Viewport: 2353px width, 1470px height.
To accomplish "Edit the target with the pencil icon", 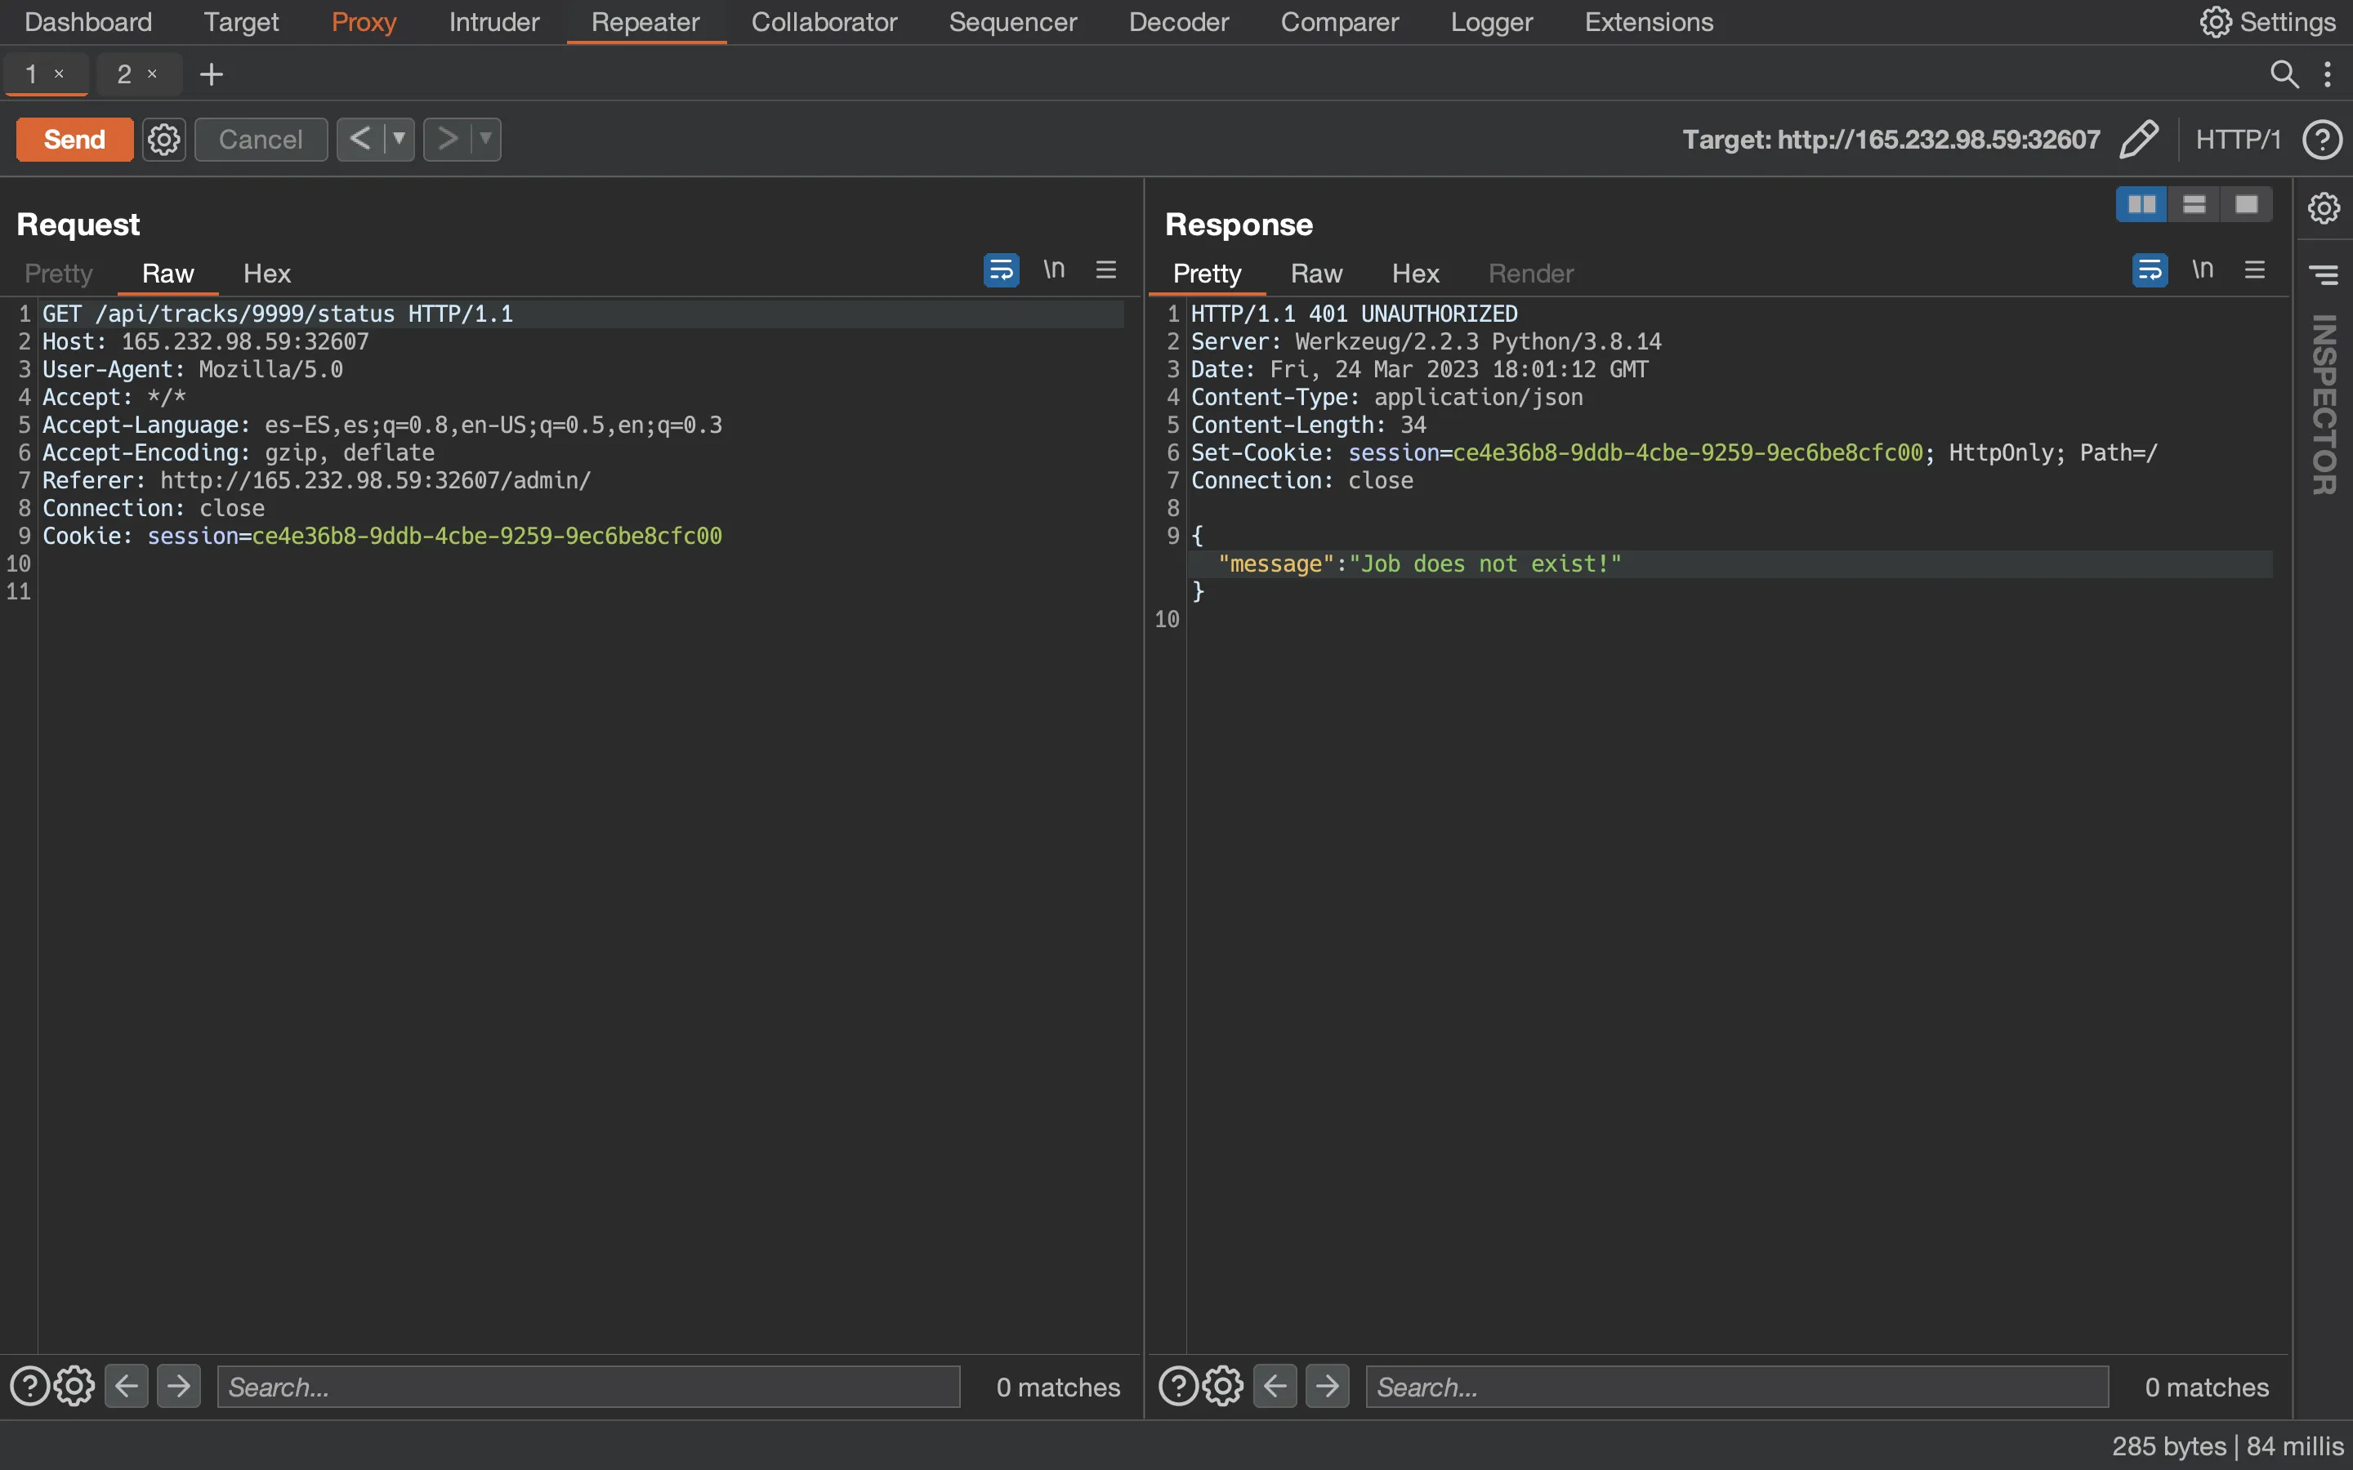I will coord(2139,139).
